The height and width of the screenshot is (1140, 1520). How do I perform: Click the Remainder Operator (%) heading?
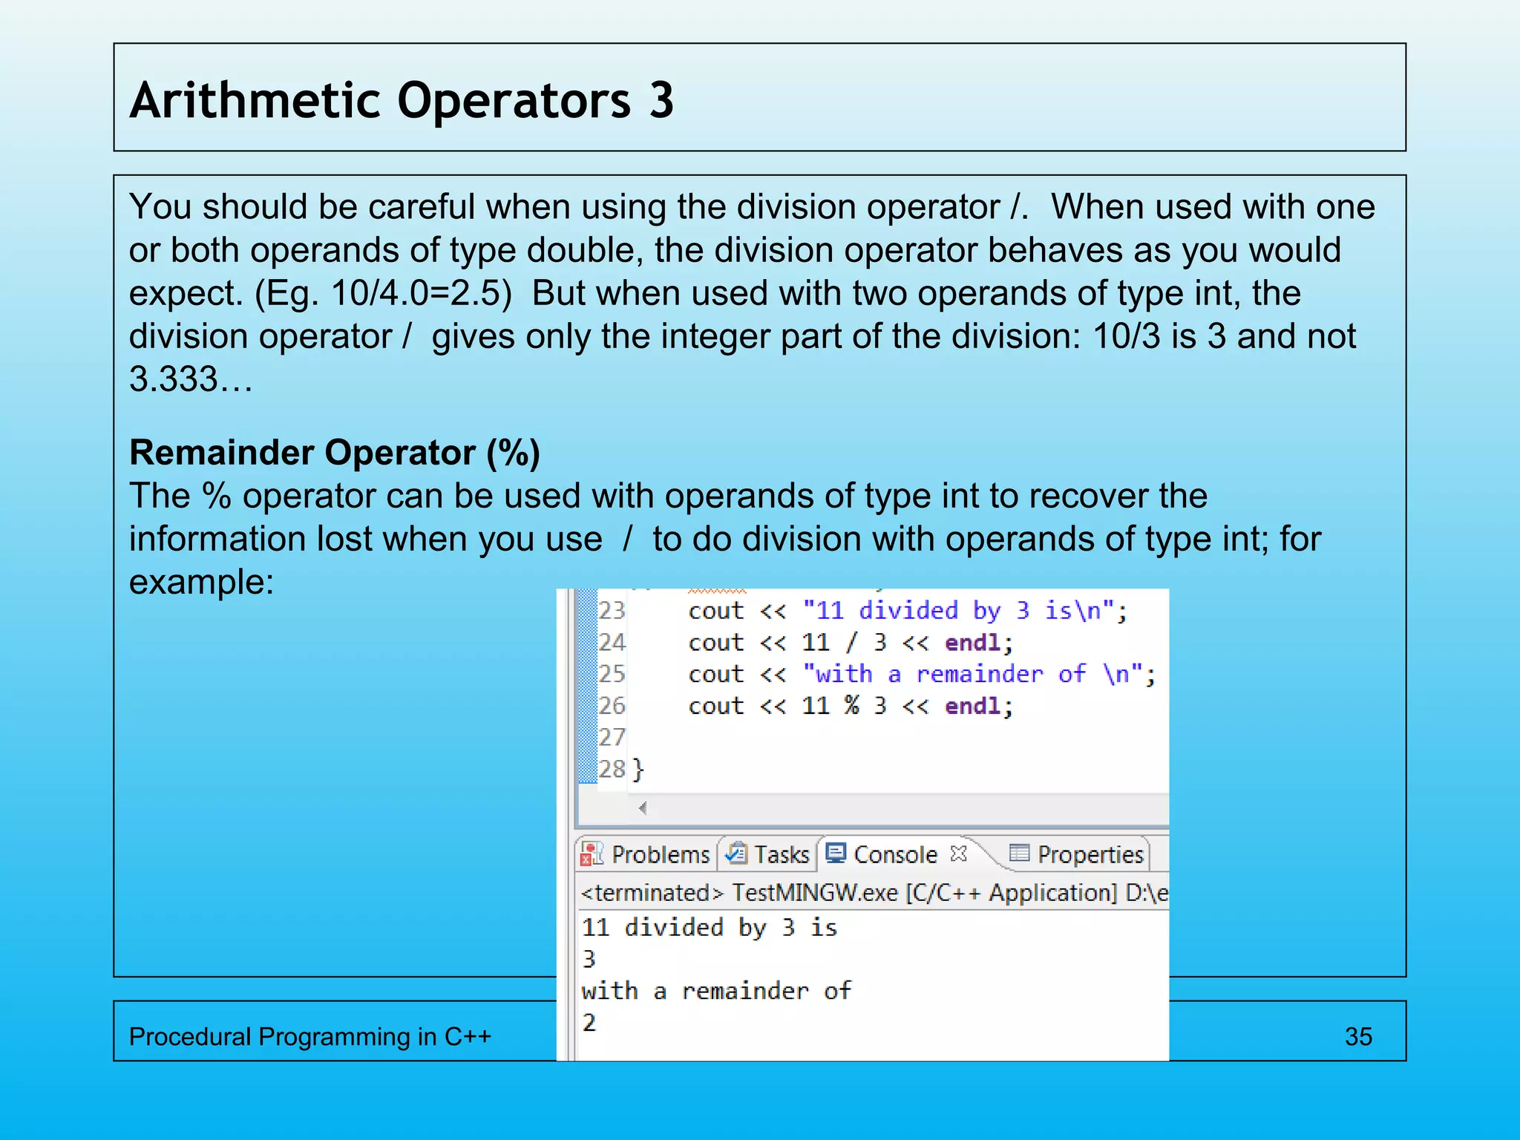(335, 452)
